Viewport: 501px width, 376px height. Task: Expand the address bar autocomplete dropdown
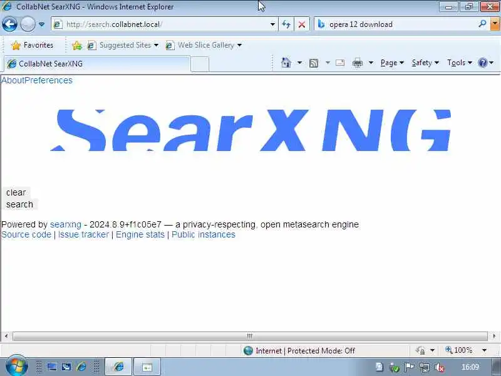272,24
